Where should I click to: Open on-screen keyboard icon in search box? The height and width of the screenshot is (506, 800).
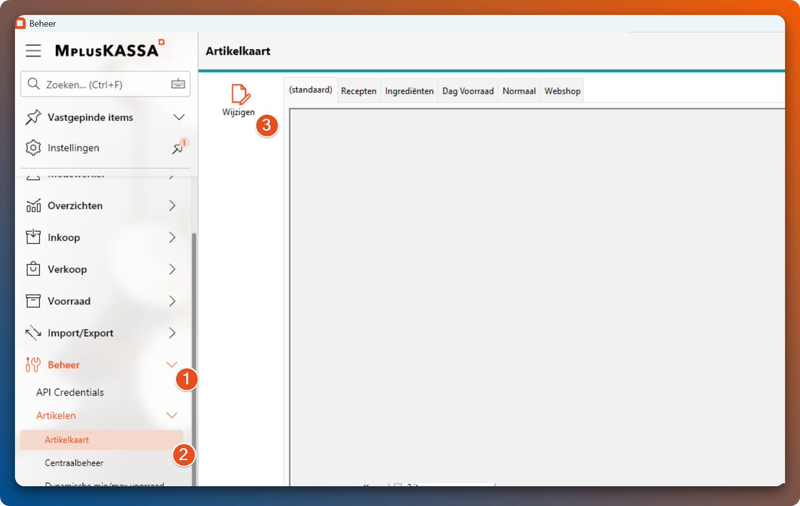coord(178,84)
